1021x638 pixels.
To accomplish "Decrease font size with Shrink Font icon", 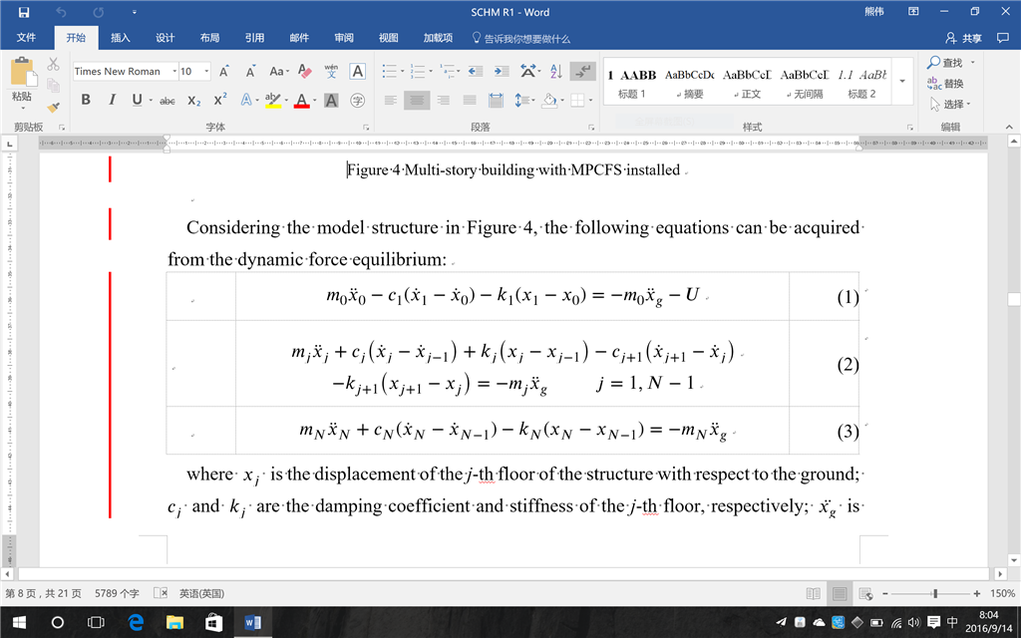I will click(250, 71).
